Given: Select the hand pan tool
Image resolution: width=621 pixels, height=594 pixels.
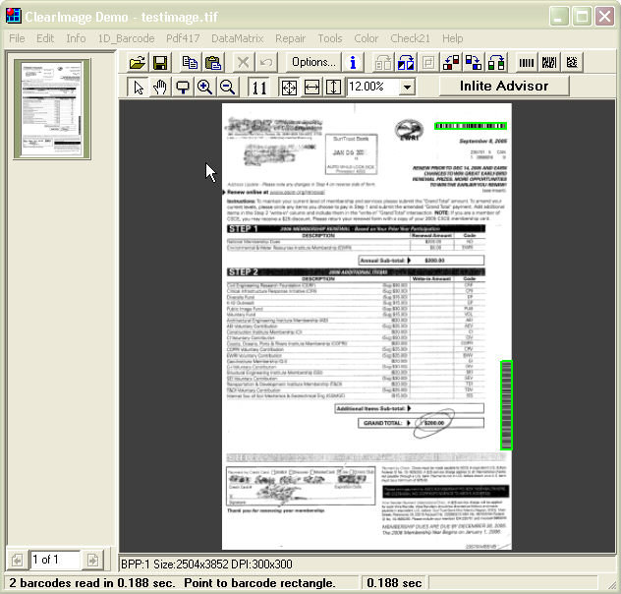Looking at the screenshot, I should pyautogui.click(x=161, y=87).
